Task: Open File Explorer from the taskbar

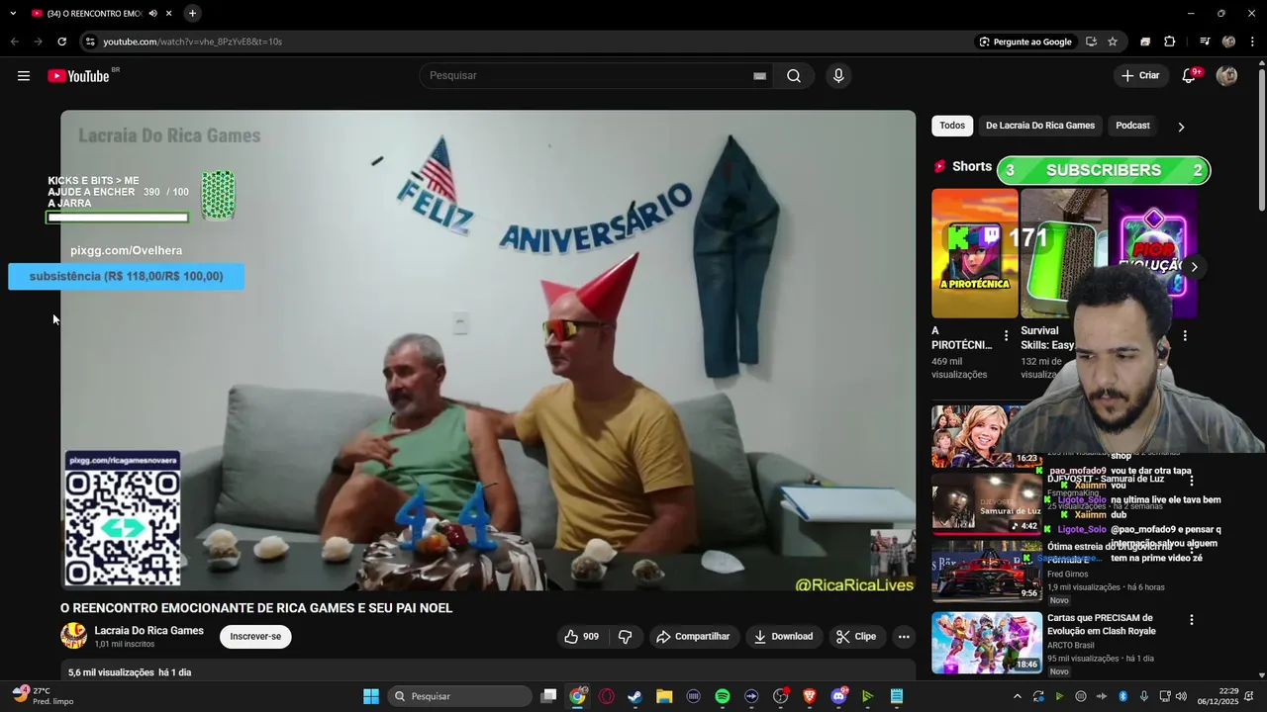Action: point(664,696)
